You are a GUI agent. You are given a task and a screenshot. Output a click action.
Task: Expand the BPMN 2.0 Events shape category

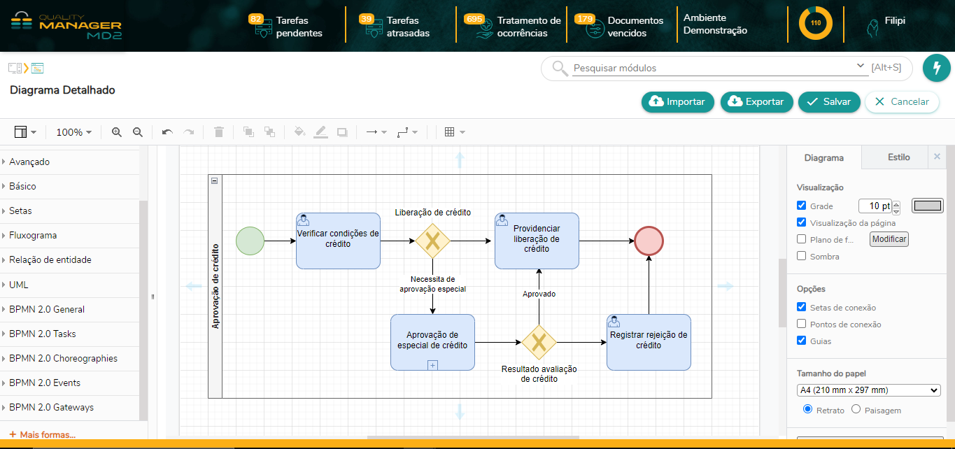tap(49, 383)
